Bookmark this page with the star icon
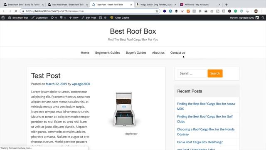 pos(157,11)
